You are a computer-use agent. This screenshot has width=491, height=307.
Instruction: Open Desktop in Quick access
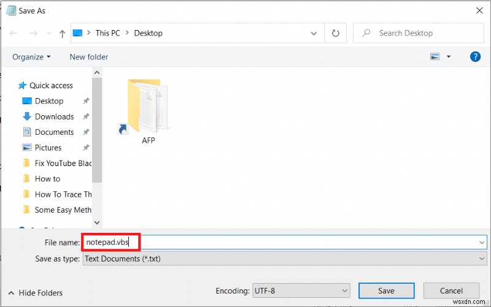49,101
